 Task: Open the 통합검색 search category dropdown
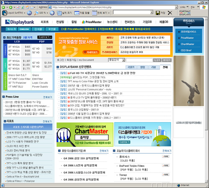123,60
